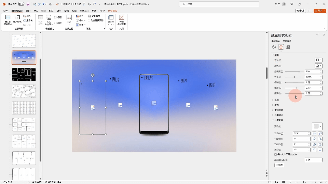
Task: Enable Keep text flat checkbox
Action: (275, 154)
